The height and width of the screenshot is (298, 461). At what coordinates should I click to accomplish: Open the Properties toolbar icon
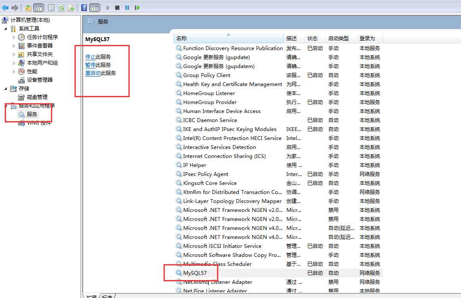coord(51,8)
